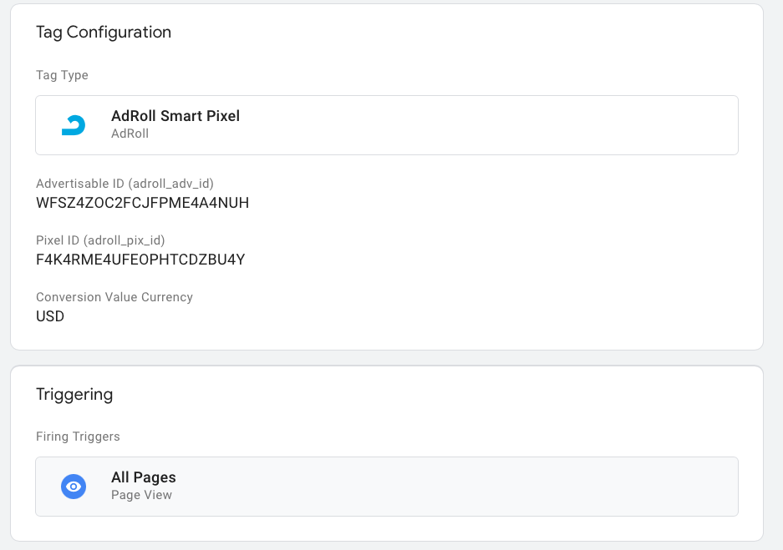Open the All Pages firing trigger
Viewport: 783px width, 550px height.
[144, 477]
